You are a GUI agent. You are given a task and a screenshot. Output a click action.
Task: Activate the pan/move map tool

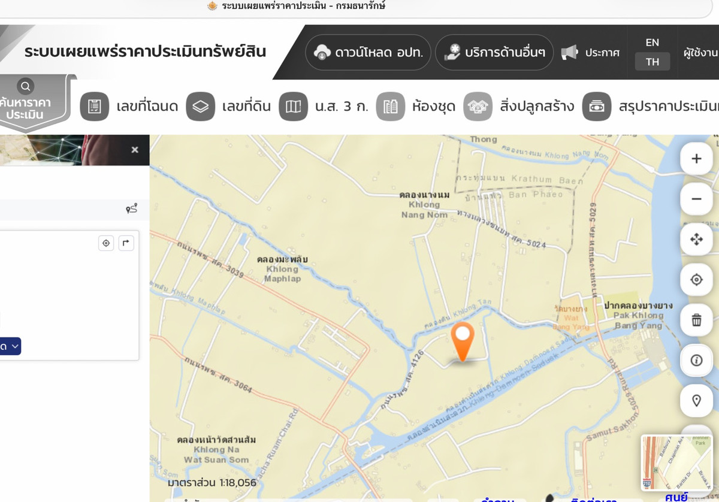pyautogui.click(x=696, y=240)
